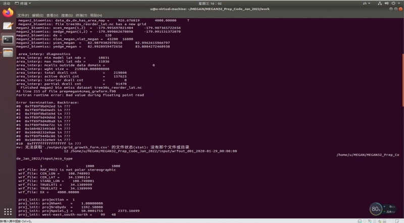
Task: Click the volume icon in top bar
Action: click(x=388, y=3)
